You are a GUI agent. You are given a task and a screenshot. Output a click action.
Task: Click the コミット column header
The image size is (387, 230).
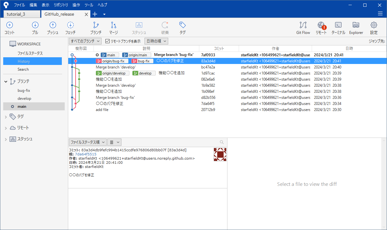point(219,48)
